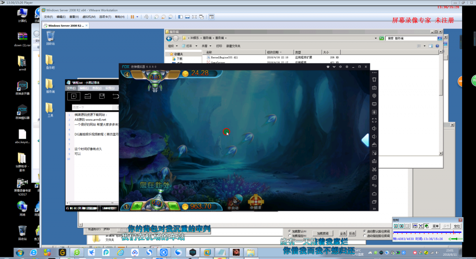This screenshot has height=259, width=476.
Task: Expand the Explorer address bar dropdown arrow
Action: (376, 38)
